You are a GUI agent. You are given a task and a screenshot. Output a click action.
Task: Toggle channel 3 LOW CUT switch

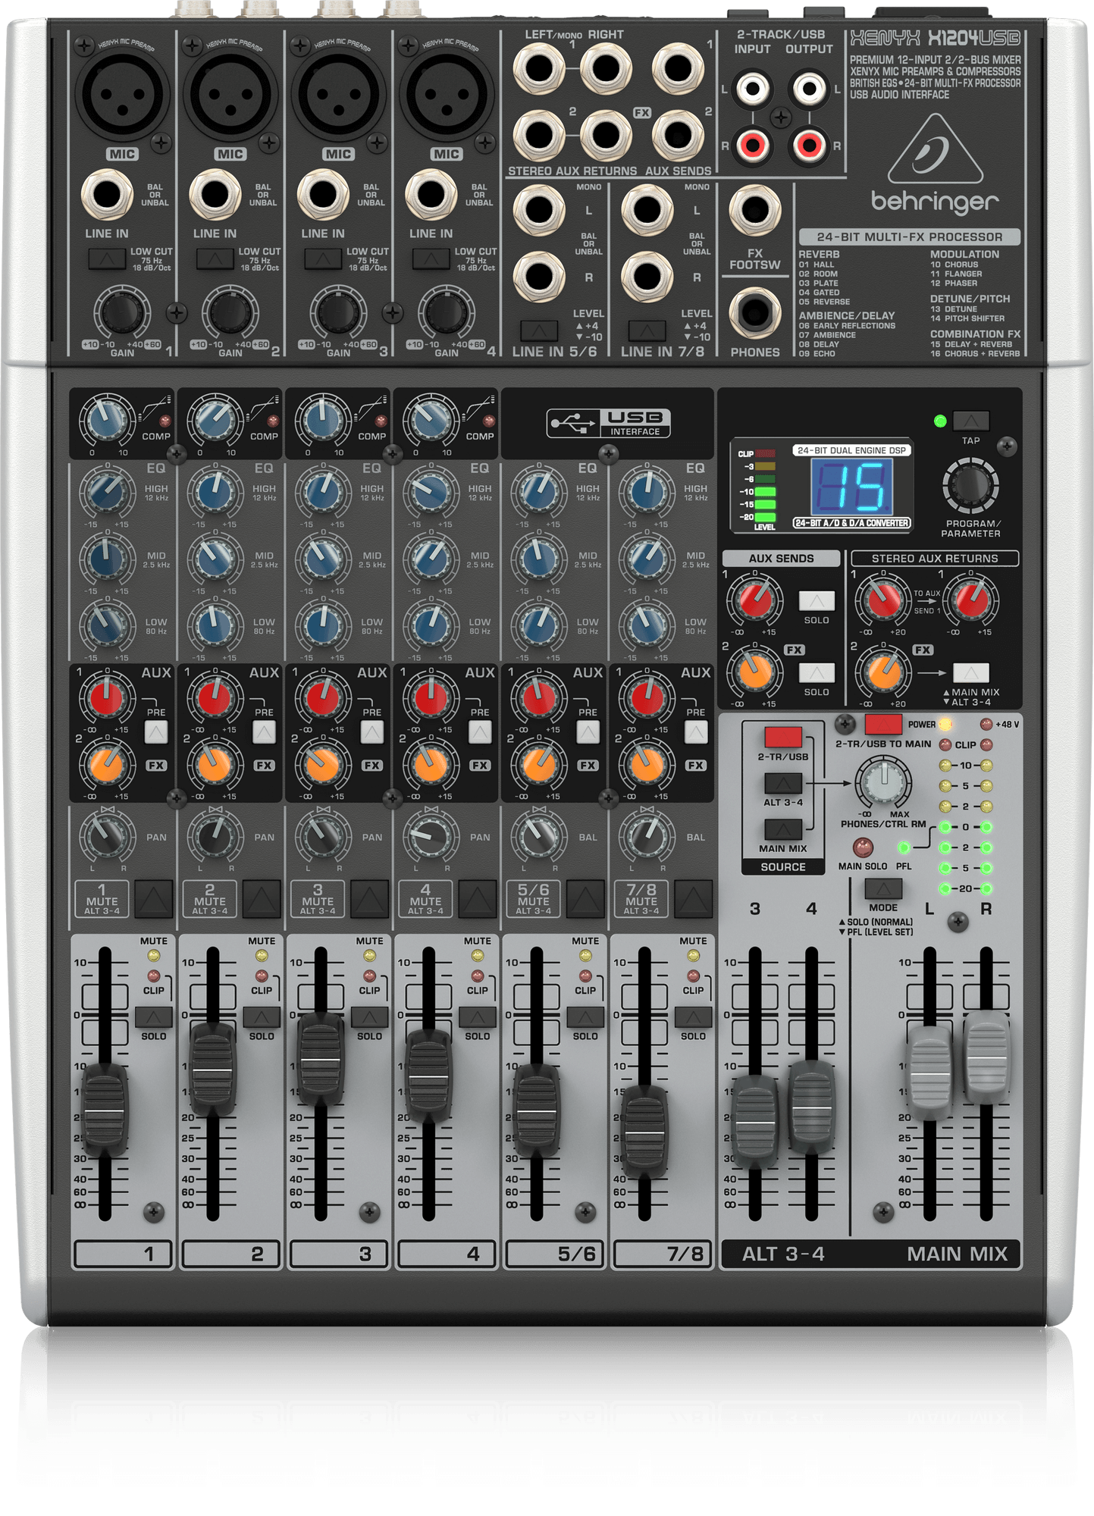[323, 259]
